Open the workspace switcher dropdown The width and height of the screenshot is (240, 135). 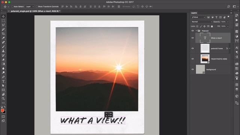coord(235,6)
